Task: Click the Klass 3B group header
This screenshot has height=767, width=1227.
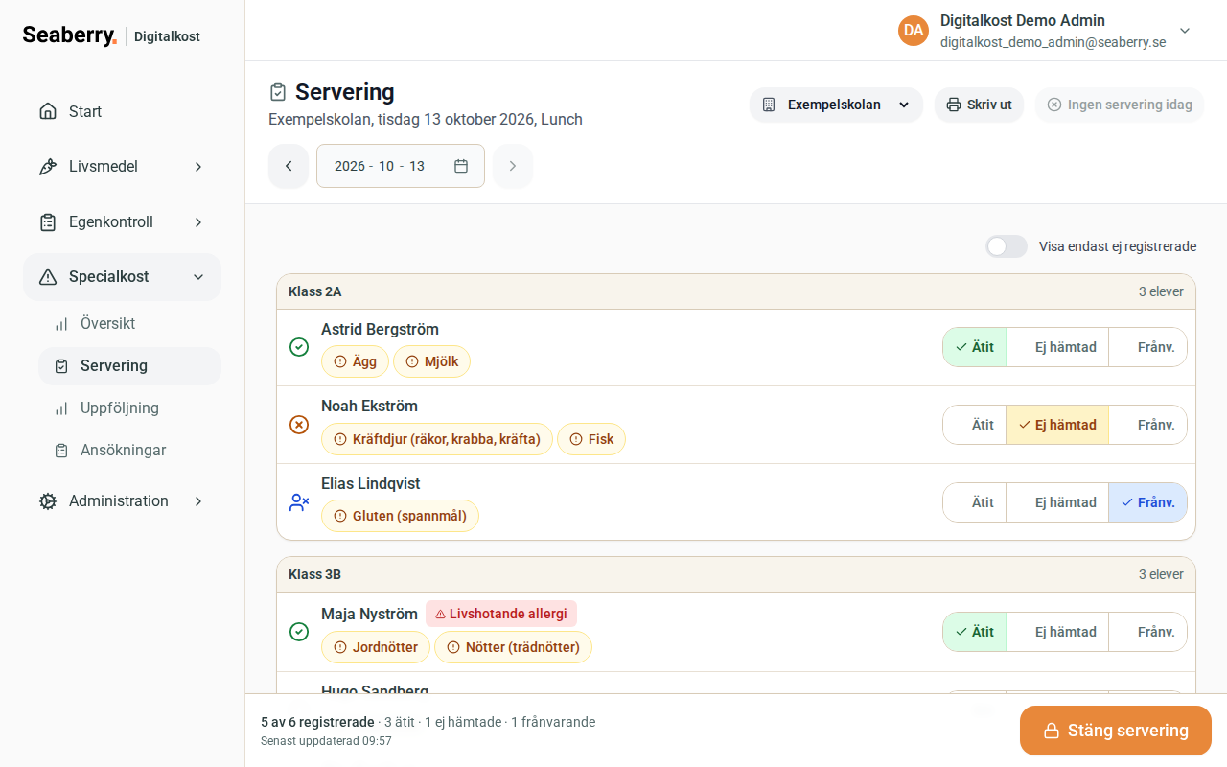Action: tap(736, 574)
